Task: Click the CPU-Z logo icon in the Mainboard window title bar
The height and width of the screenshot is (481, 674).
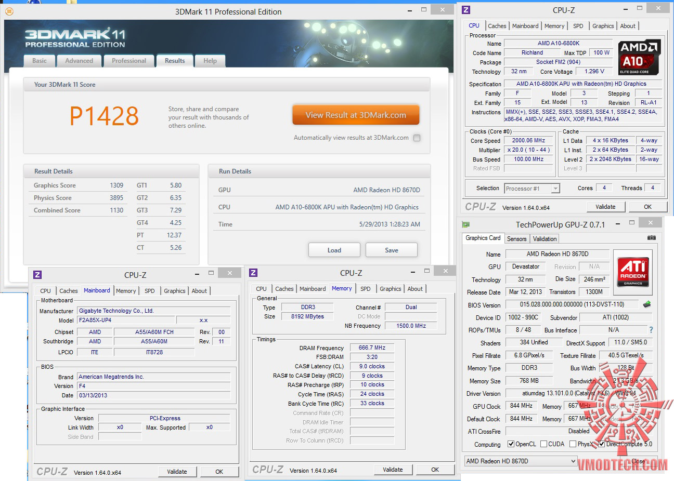Action: [37, 275]
